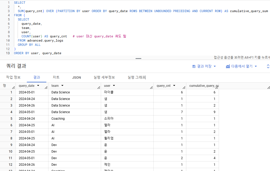This screenshot has width=270, height=171.
Task: Click the resize handle of 행 column
Action: 13,88
